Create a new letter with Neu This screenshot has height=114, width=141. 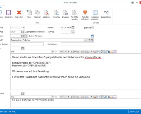click(x=29, y=14)
